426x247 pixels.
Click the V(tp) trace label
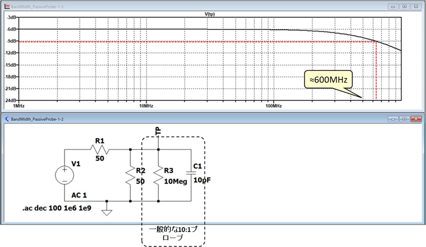point(211,13)
